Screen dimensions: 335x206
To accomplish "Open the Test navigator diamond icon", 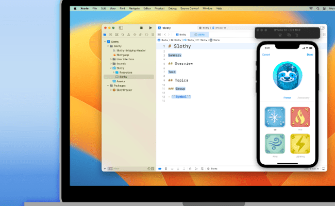I will [x=135, y=35].
